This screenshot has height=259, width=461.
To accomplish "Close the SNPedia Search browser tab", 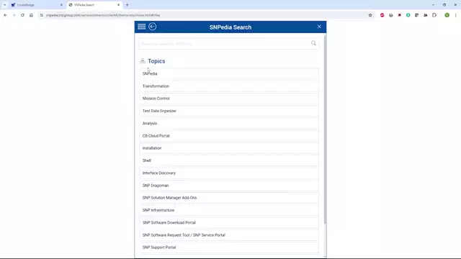I will click(118, 5).
